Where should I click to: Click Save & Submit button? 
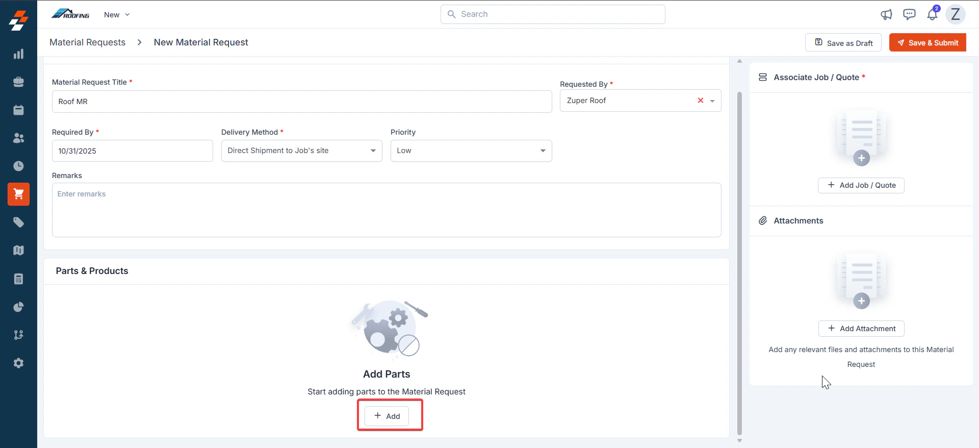(x=928, y=43)
